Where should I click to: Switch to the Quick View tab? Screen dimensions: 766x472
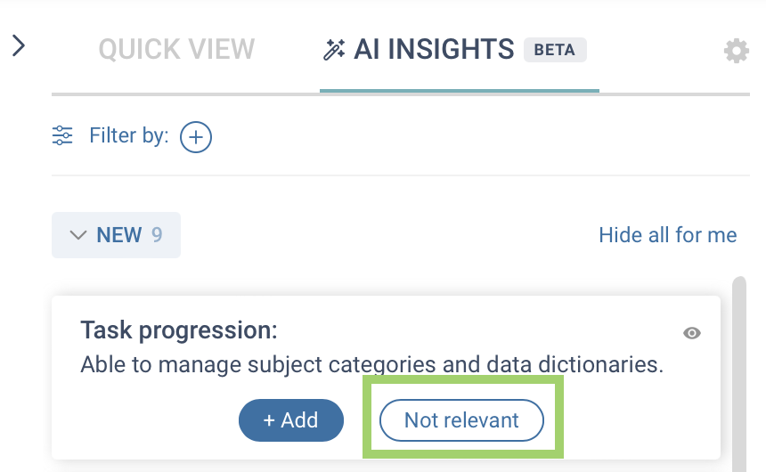[176, 49]
